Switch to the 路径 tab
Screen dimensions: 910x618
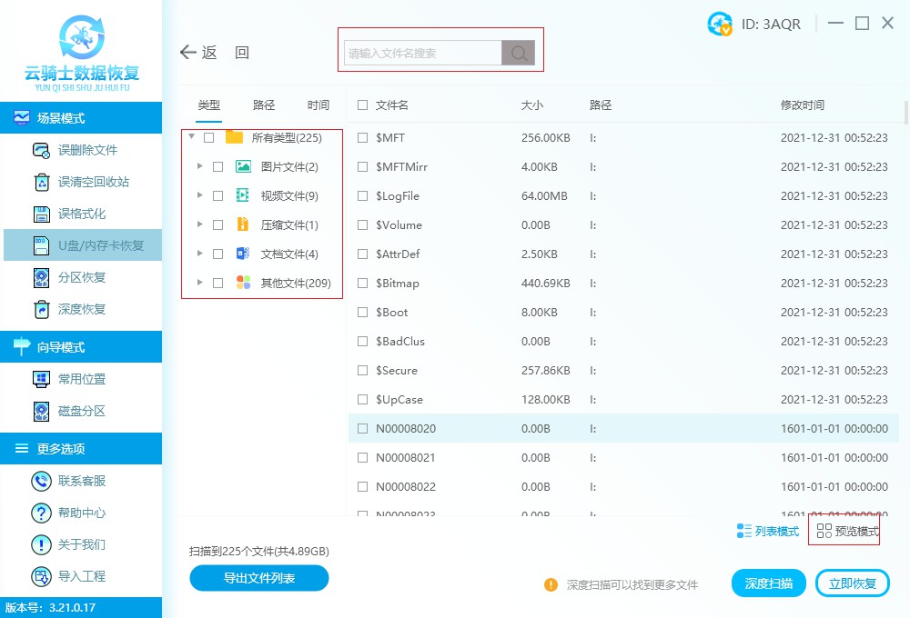[x=263, y=105]
